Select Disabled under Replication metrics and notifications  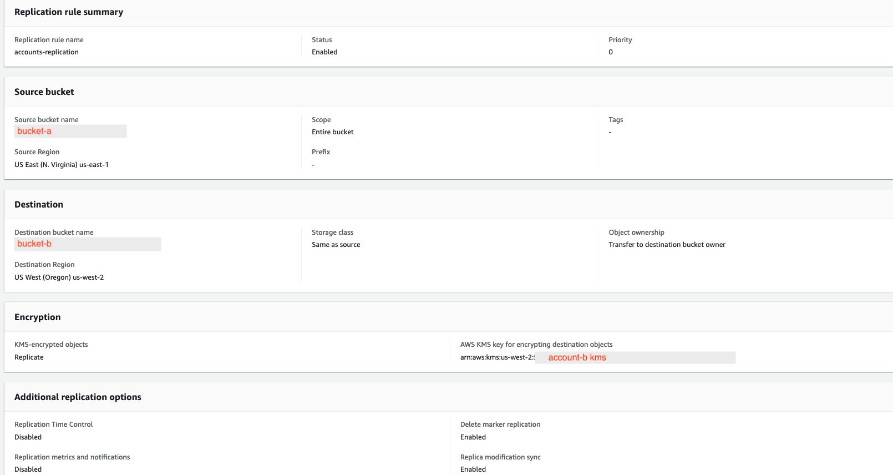coord(28,469)
